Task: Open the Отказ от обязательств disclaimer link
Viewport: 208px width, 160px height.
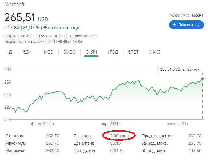Action: [x=78, y=36]
